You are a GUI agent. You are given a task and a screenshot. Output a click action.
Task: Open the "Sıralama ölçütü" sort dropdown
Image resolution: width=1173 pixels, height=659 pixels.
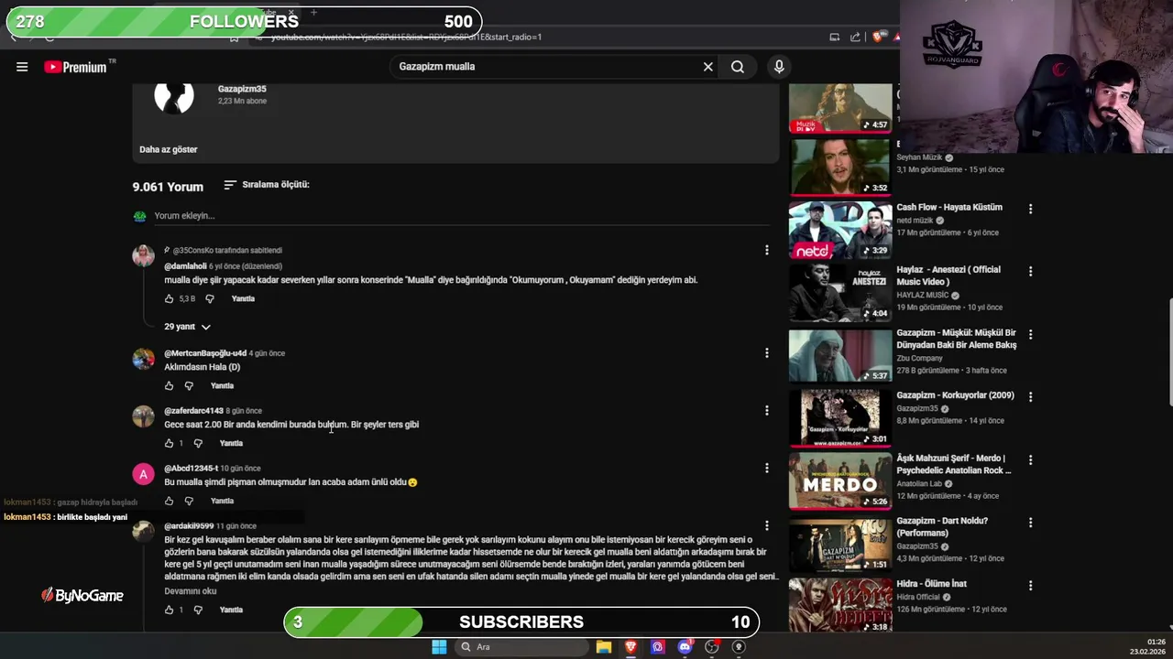click(267, 185)
